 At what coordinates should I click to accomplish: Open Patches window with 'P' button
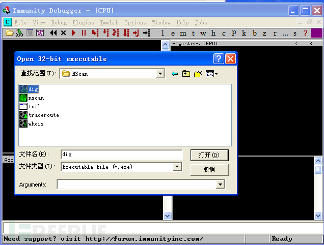(x=234, y=33)
